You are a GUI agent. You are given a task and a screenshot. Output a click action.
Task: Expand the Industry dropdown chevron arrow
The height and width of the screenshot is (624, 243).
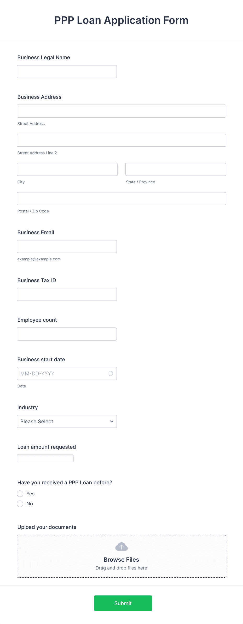tap(112, 422)
